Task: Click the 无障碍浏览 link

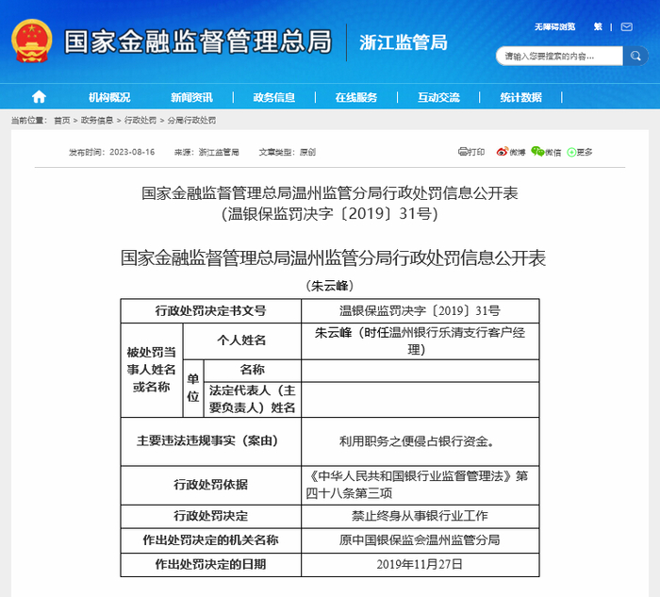Action: (x=554, y=27)
